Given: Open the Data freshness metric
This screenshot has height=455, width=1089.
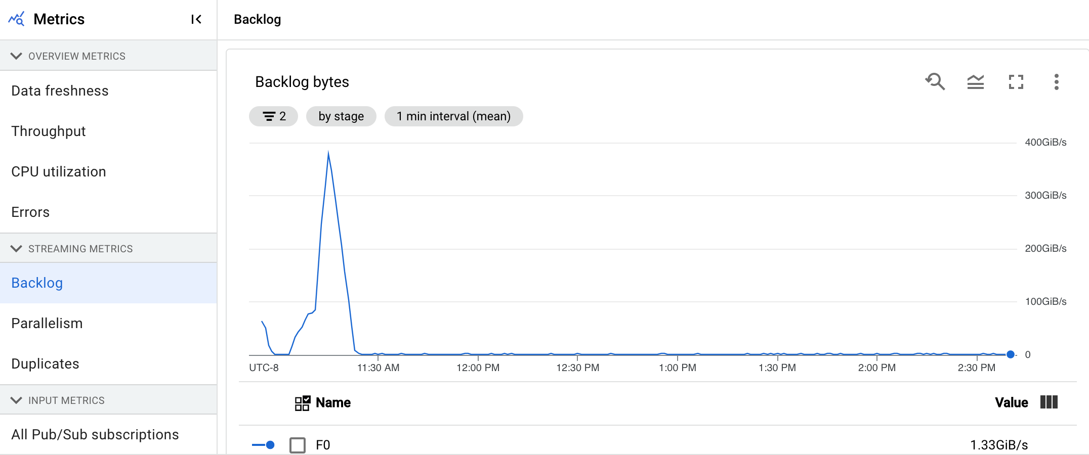Looking at the screenshot, I should pos(59,90).
